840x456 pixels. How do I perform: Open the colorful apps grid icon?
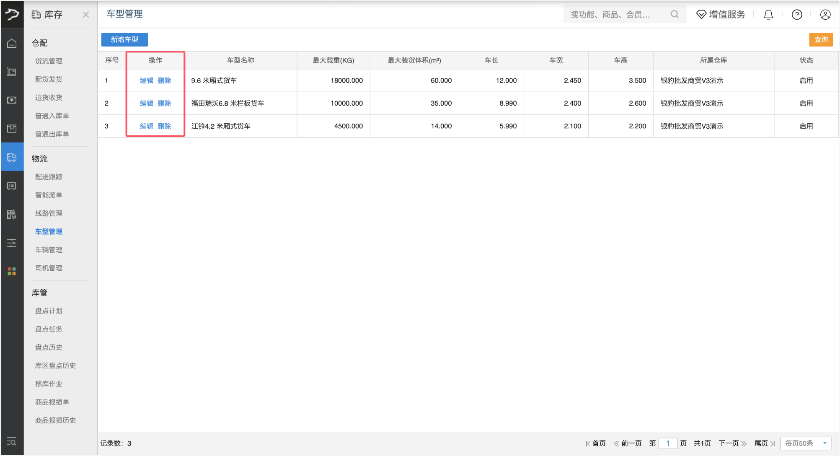pos(12,271)
